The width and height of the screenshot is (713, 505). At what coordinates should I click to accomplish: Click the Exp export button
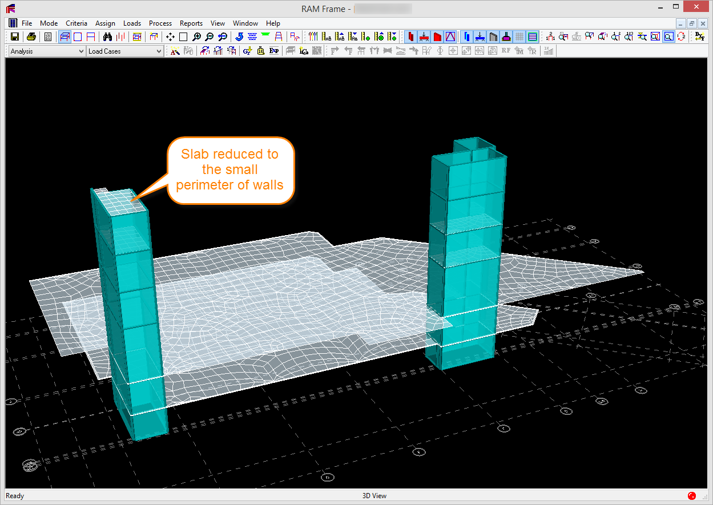point(274,51)
